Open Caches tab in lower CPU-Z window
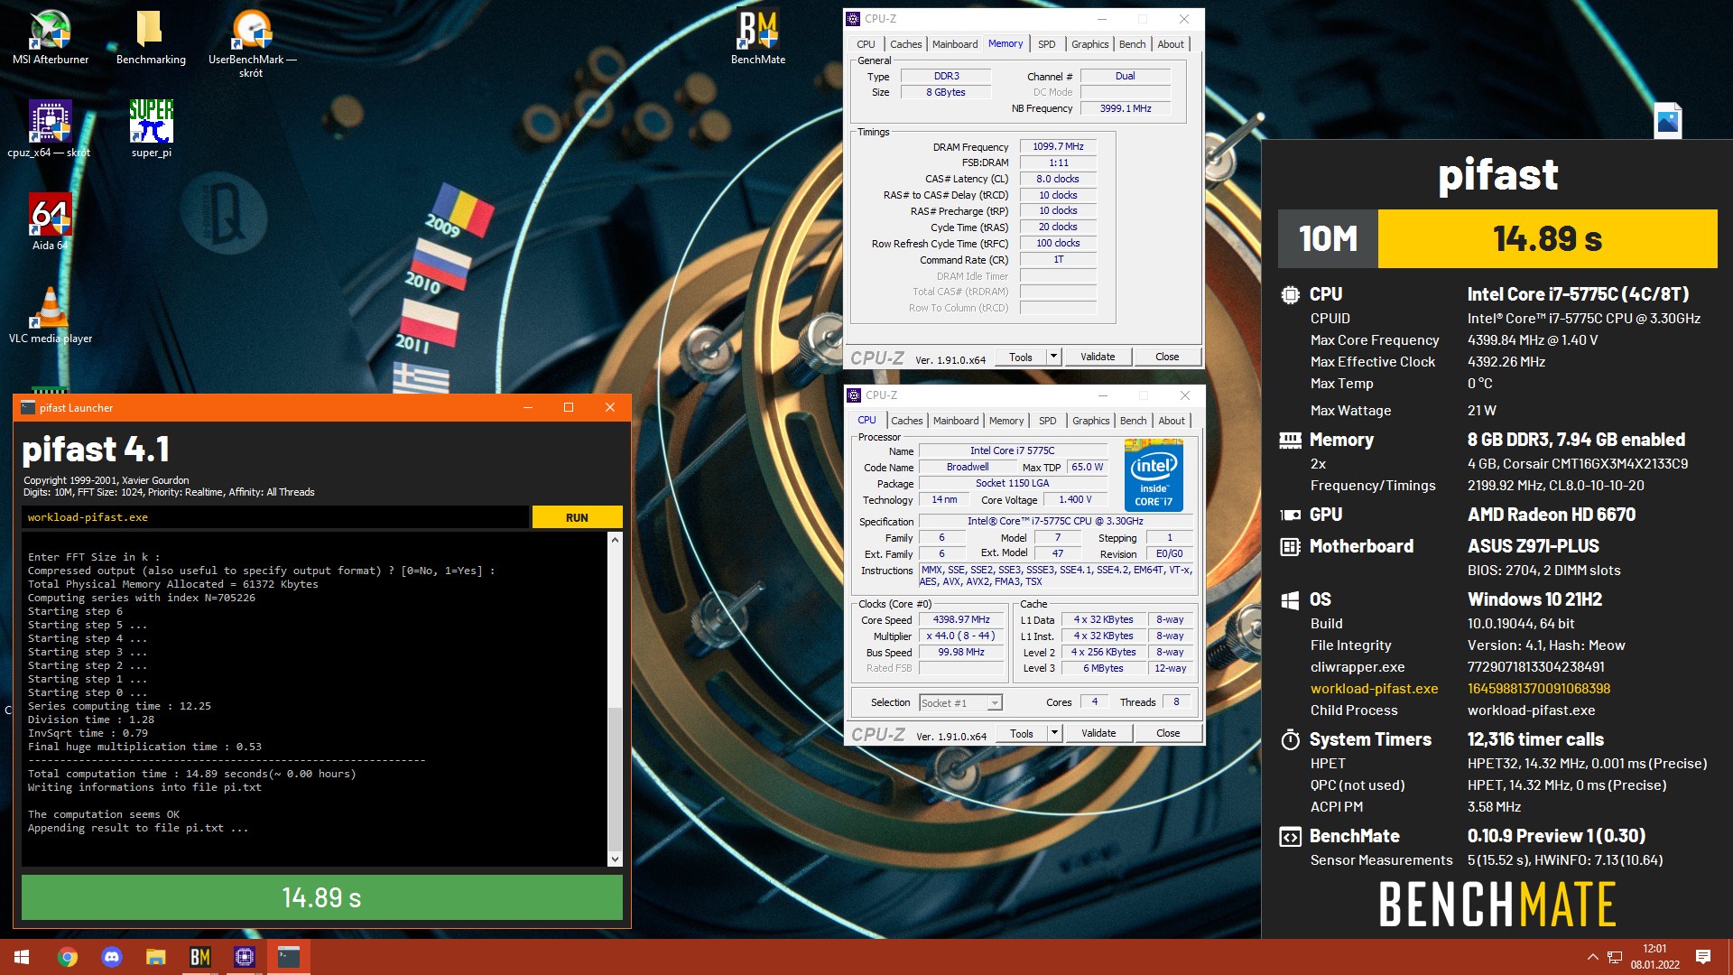This screenshot has height=975, width=1733. [906, 421]
